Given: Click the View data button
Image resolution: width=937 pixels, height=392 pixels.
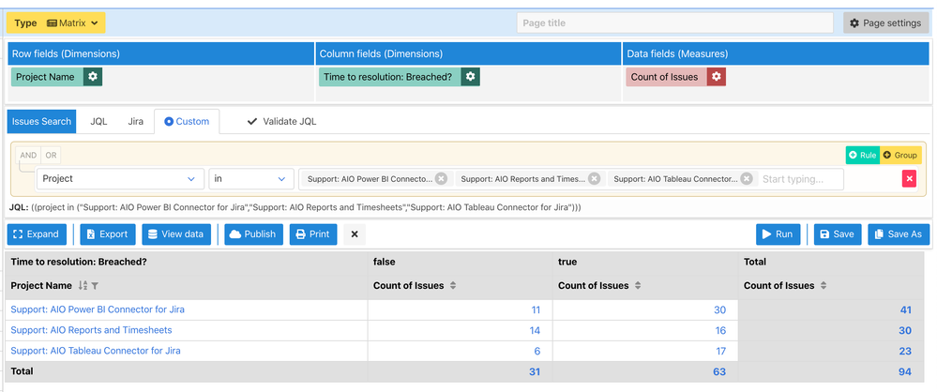Looking at the screenshot, I should 176,234.
